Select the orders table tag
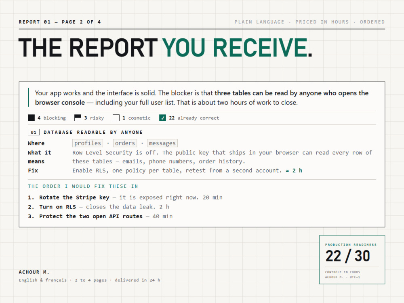This screenshot has height=303, width=404. coord(125,143)
